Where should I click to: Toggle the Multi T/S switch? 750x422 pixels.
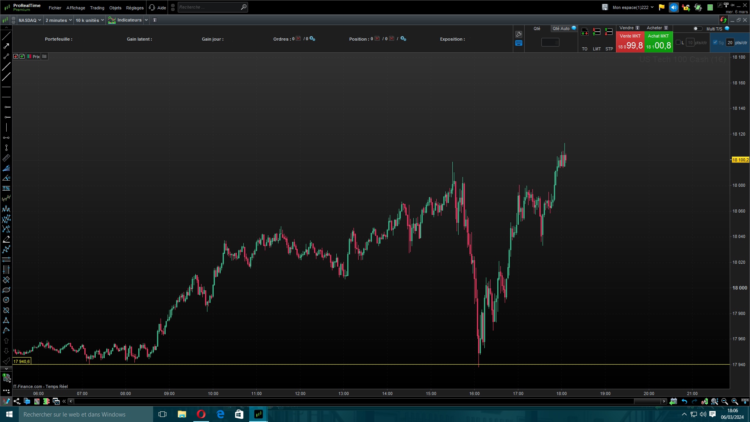698,29
